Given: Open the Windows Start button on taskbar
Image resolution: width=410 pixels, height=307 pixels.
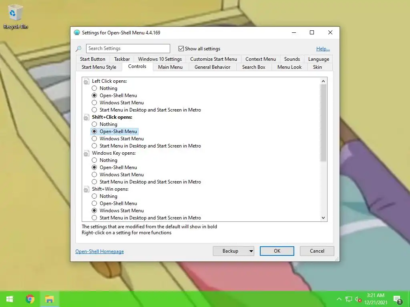Looking at the screenshot, I should 10,299.
